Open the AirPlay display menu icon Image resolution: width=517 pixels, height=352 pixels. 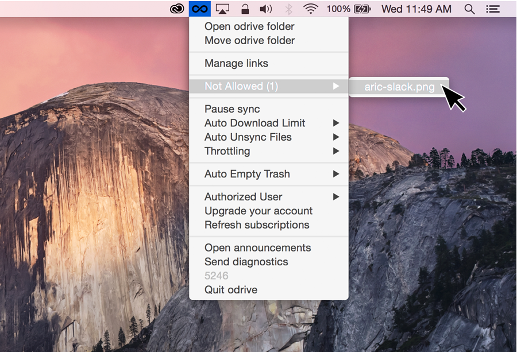click(222, 9)
